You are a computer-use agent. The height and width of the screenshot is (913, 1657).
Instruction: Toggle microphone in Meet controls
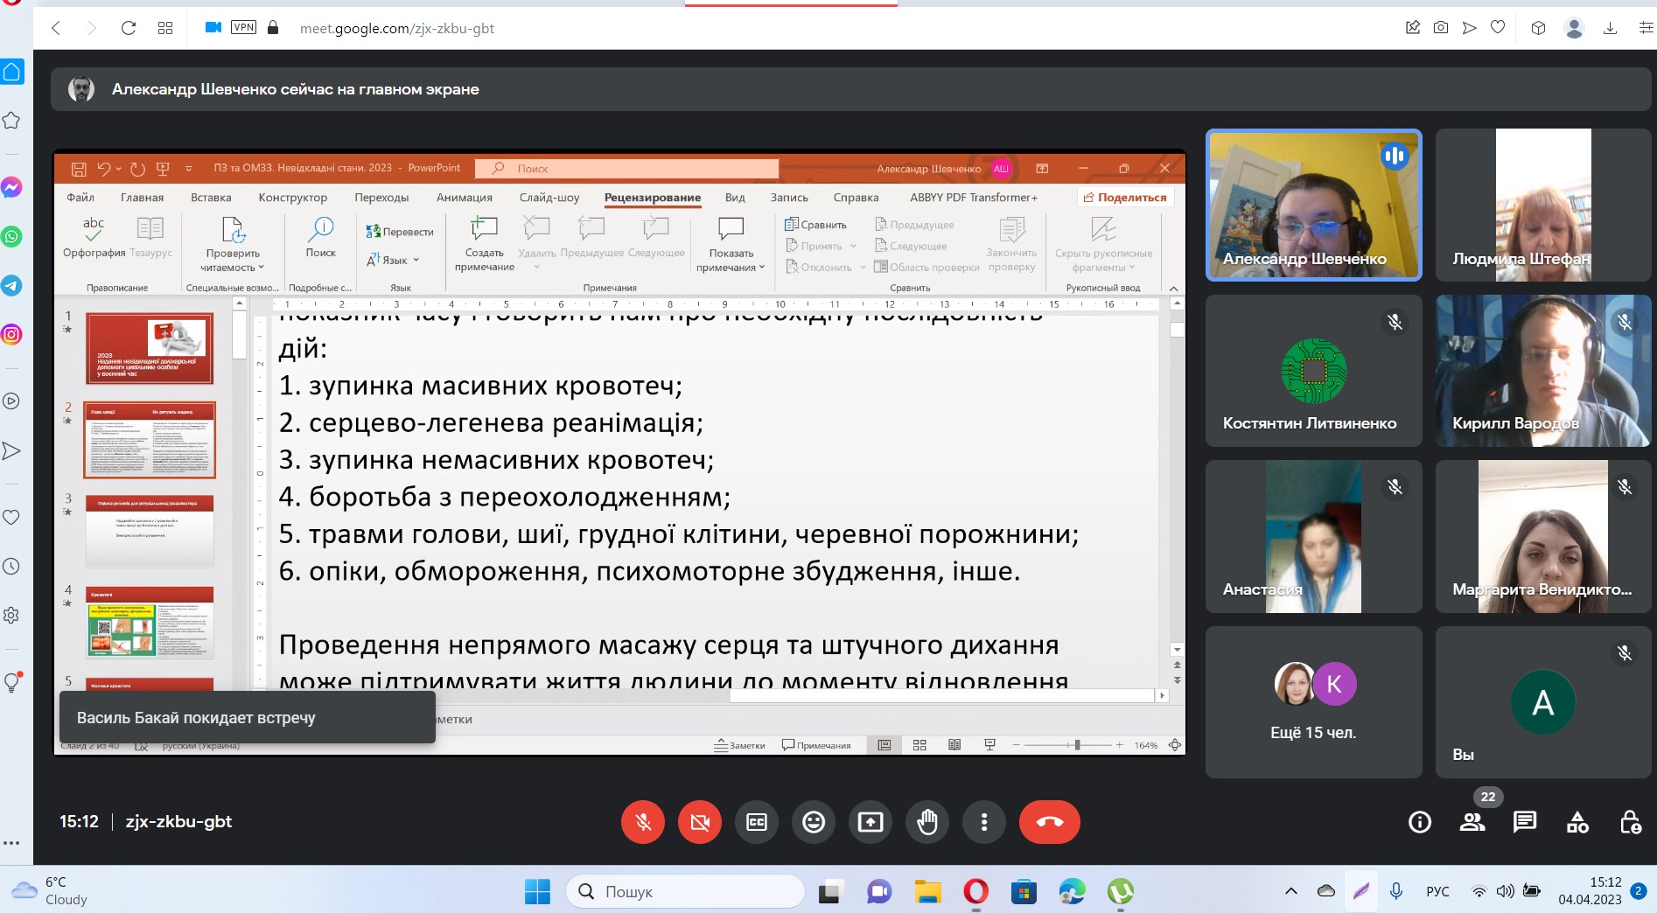coord(643,822)
